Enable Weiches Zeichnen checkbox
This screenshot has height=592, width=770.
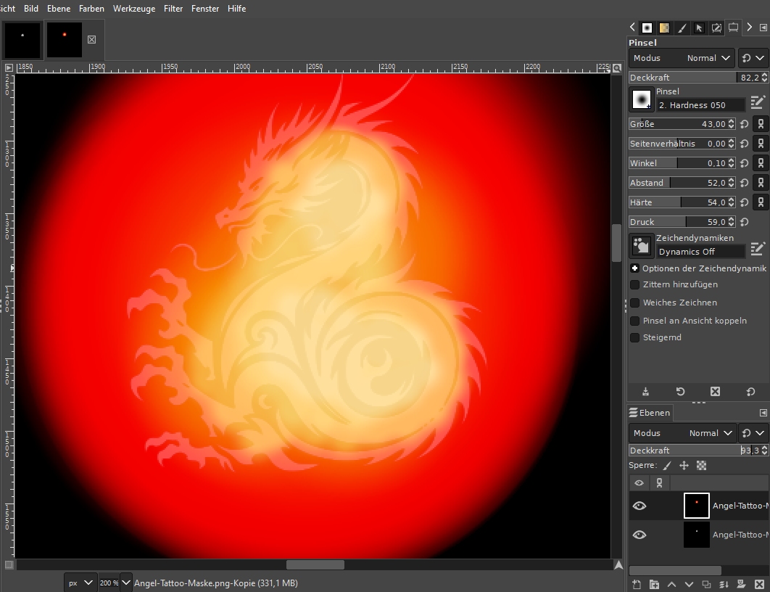(634, 303)
